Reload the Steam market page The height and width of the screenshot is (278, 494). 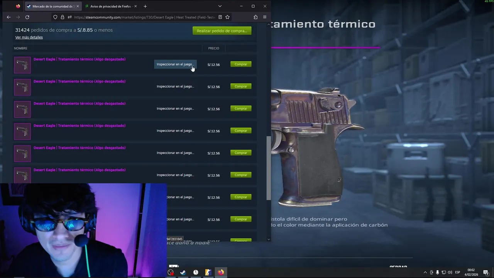[27, 17]
